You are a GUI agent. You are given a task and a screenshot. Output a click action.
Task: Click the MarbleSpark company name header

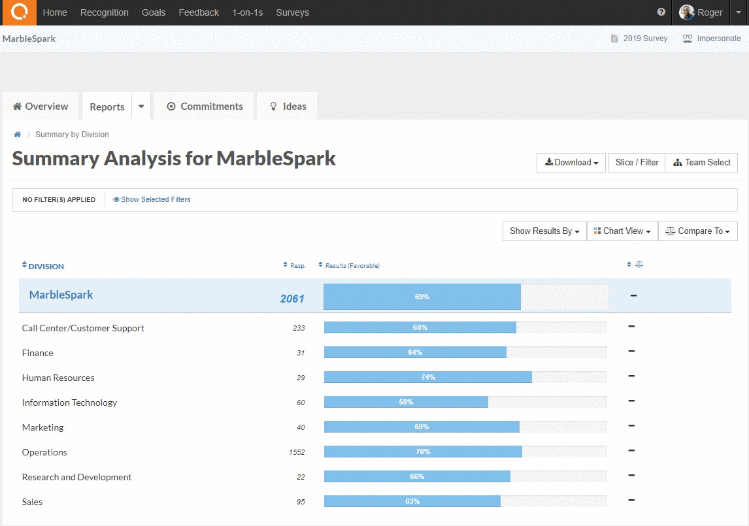point(29,39)
